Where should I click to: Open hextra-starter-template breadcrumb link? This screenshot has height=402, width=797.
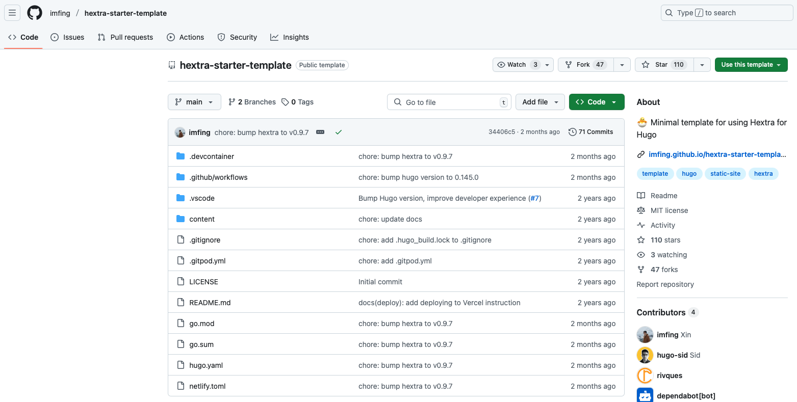tap(125, 13)
